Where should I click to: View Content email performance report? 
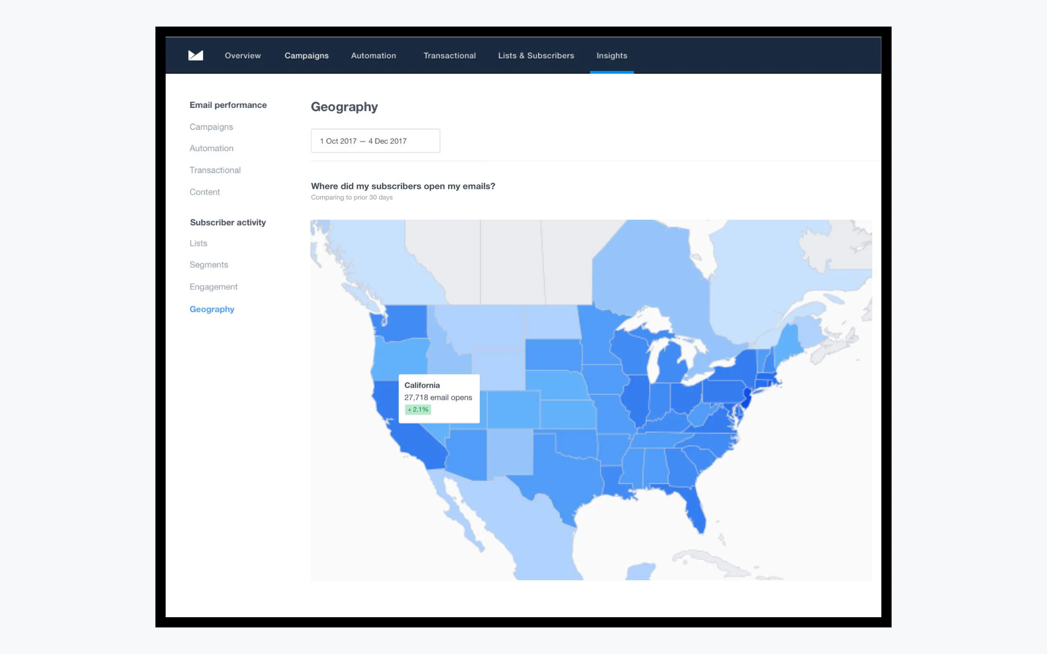pyautogui.click(x=204, y=192)
